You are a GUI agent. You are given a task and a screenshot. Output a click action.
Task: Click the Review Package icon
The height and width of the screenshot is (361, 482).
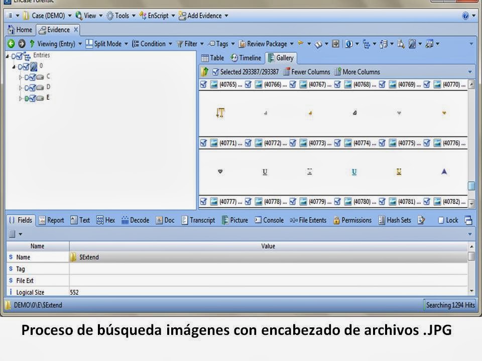coord(242,44)
